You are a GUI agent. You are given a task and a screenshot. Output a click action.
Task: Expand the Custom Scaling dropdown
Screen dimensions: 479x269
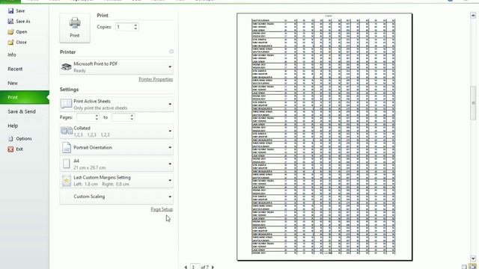click(x=170, y=197)
